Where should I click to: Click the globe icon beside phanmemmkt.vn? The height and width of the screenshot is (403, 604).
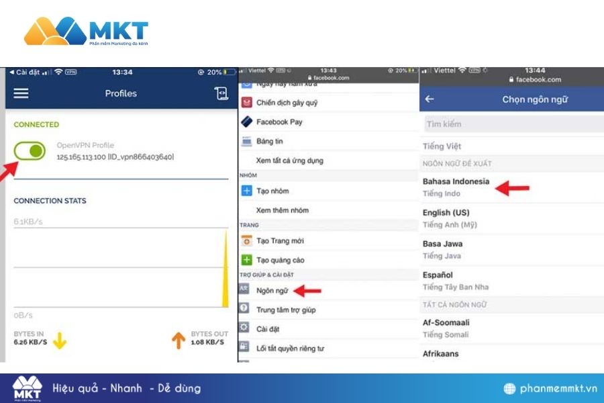tap(509, 389)
